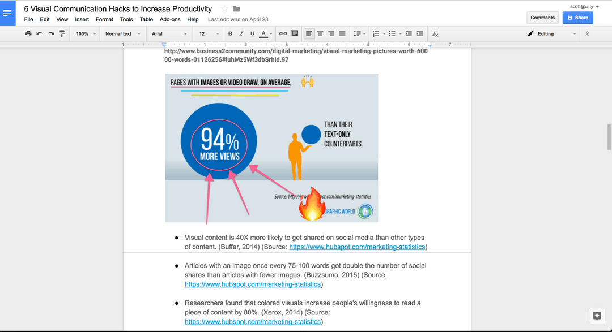Open hubspot link in Buffer 2014 bullet

click(x=357, y=247)
